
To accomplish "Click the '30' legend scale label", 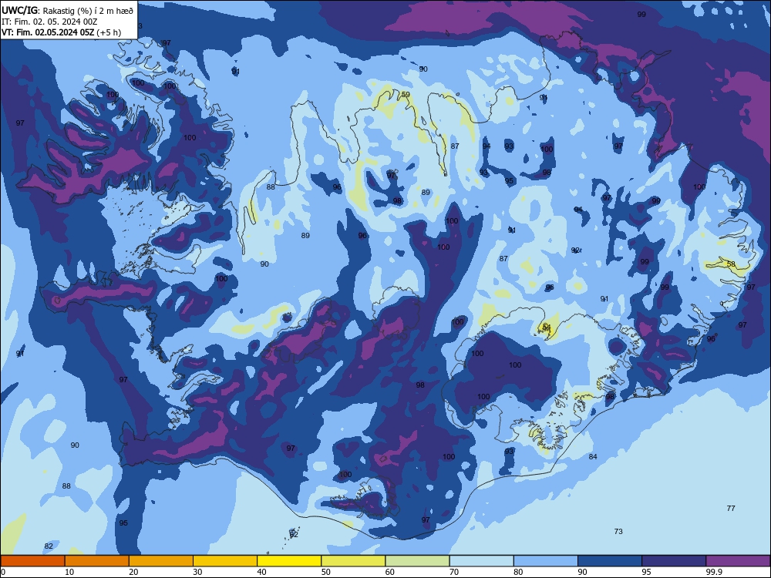I will (x=197, y=572).
